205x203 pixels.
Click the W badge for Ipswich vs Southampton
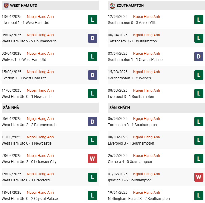[199, 177]
